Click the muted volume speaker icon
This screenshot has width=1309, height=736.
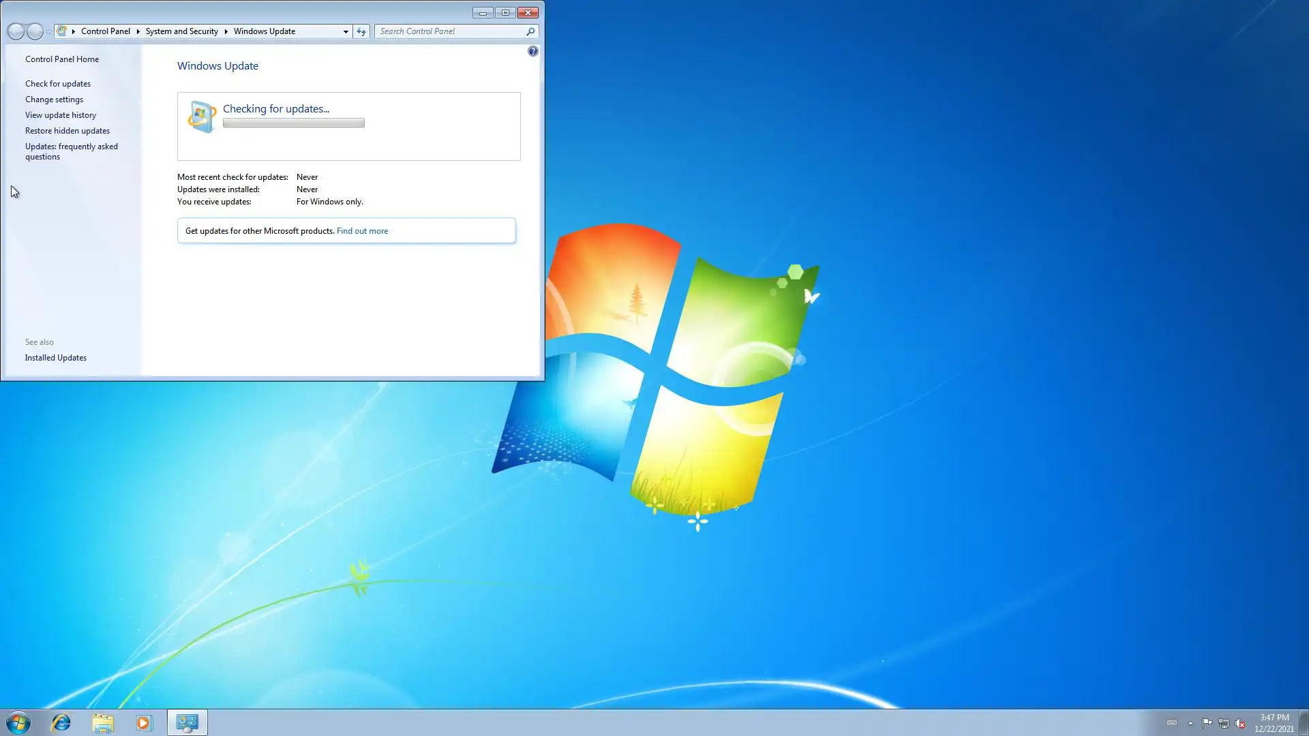pos(1240,723)
